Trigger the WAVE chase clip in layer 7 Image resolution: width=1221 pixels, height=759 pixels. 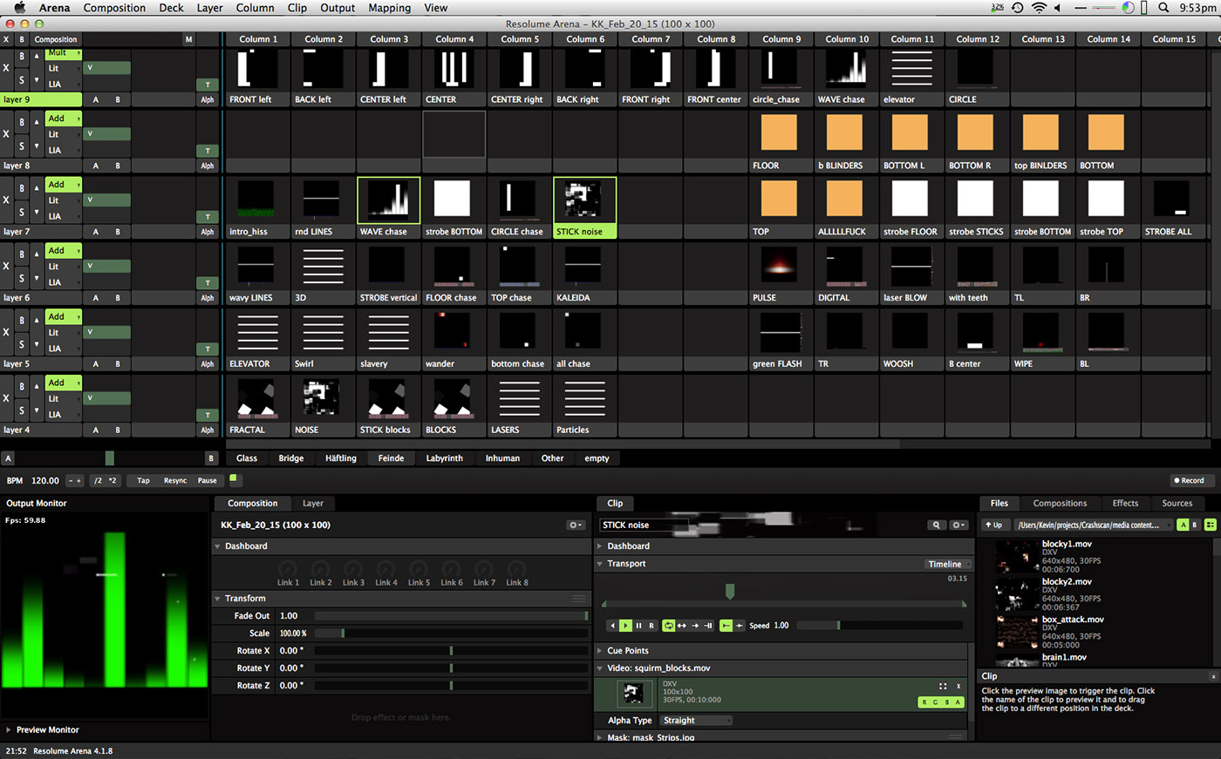click(x=388, y=200)
